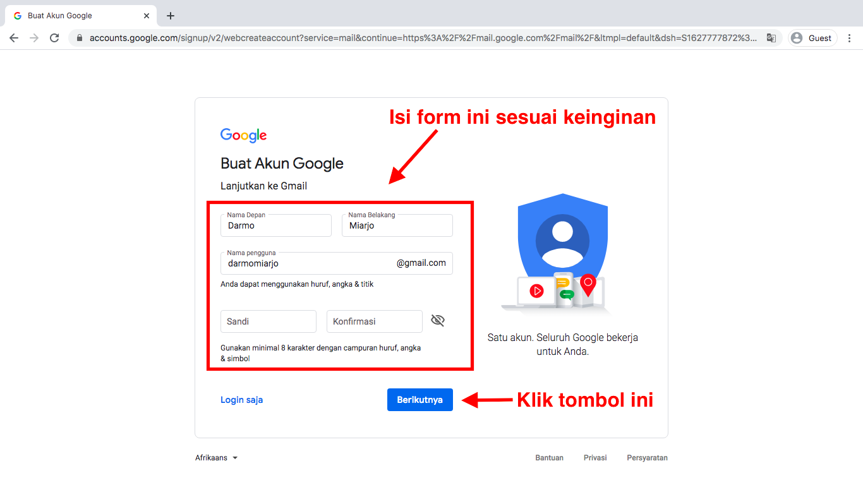
Task: Open the Guest profile button
Action: coord(812,38)
